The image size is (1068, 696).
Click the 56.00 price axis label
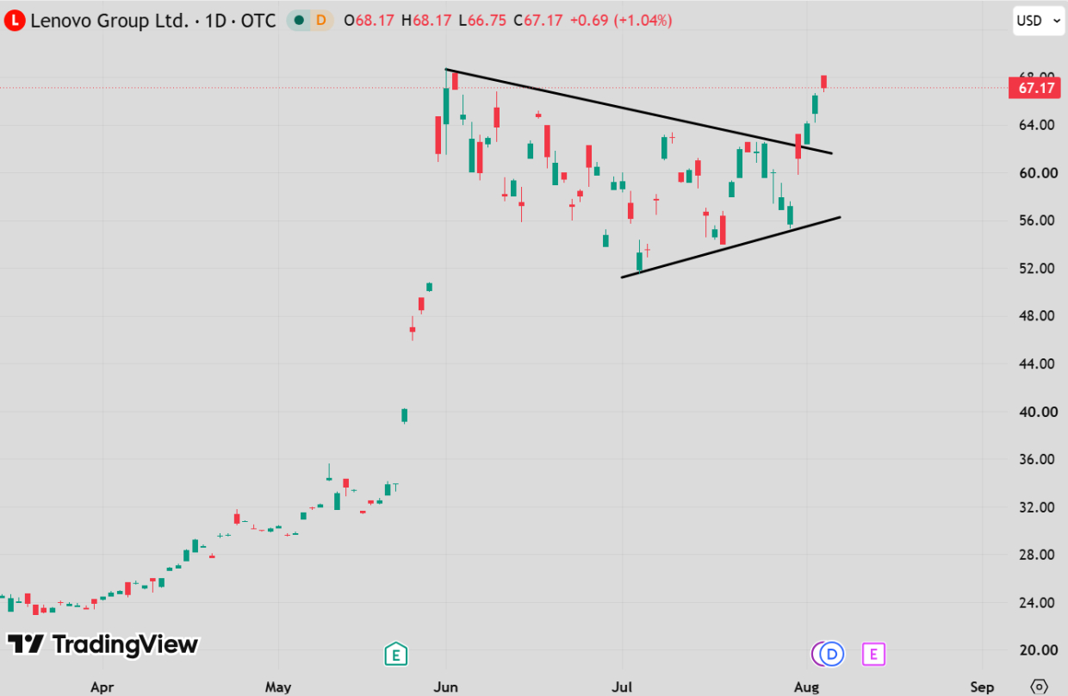[x=1037, y=221]
